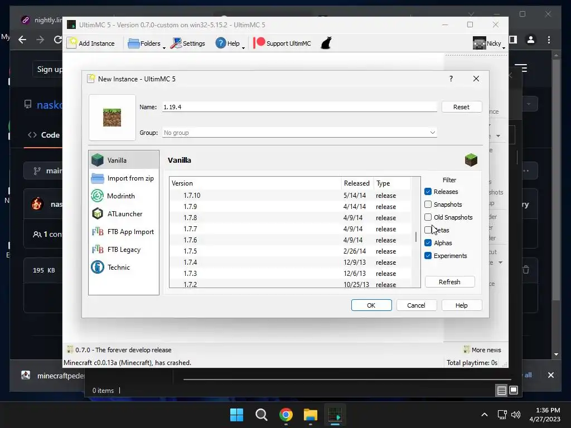
Task: Switch File Explorer to details view icon
Action: pos(501,391)
